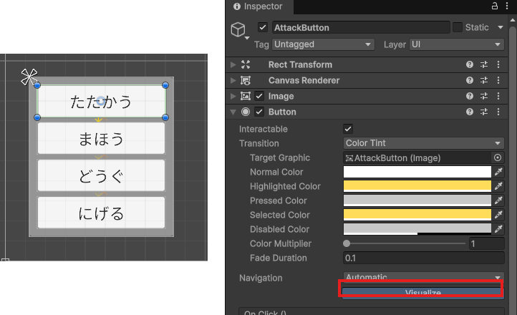The height and width of the screenshot is (315, 517).
Task: Open Image component help reference
Action: point(470,96)
